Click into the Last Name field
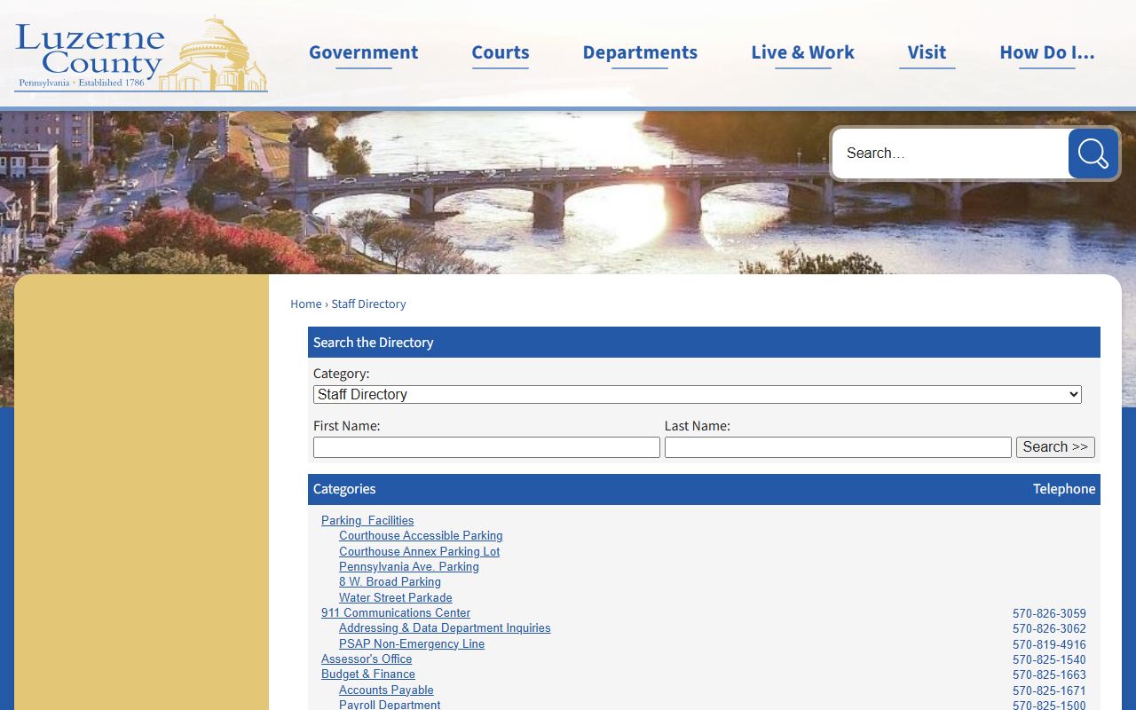 [x=838, y=447]
